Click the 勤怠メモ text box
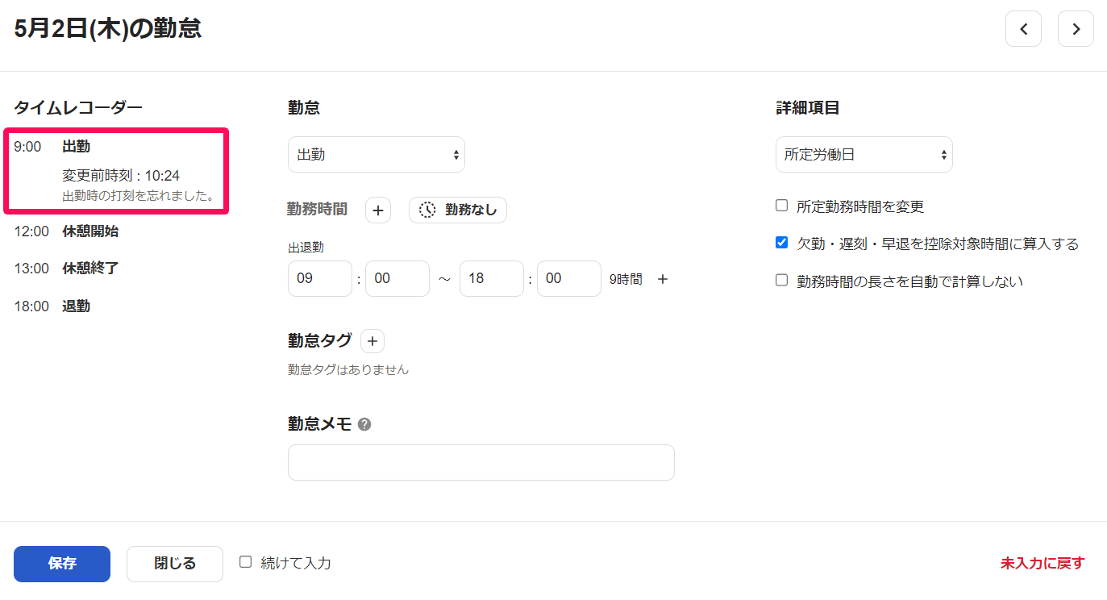 click(481, 462)
